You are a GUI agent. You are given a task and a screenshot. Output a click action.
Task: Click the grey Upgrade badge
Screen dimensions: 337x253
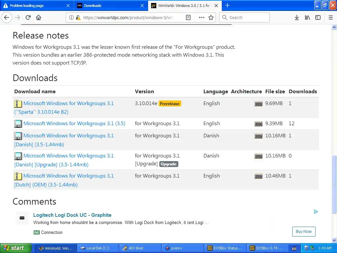pos(168,164)
